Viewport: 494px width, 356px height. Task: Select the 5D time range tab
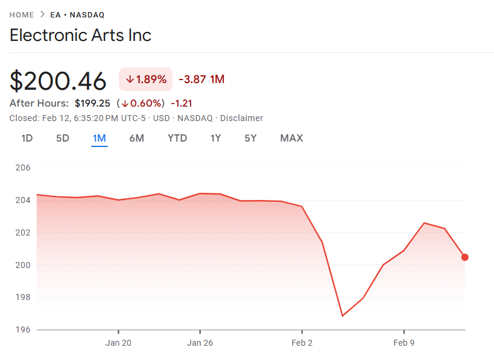63,138
